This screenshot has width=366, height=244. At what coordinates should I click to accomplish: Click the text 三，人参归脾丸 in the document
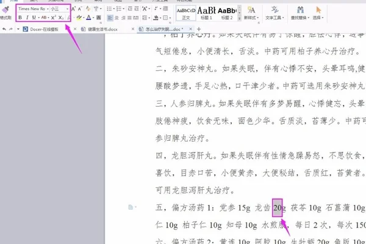(x=183, y=104)
